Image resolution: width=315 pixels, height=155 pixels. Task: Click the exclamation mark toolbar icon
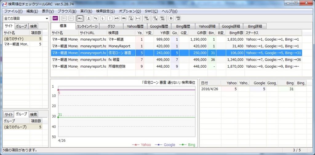[110, 18]
